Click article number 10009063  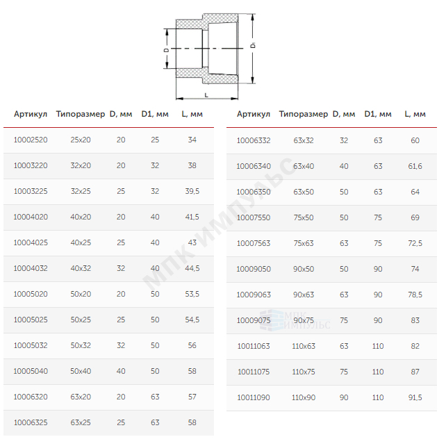pos(254,295)
